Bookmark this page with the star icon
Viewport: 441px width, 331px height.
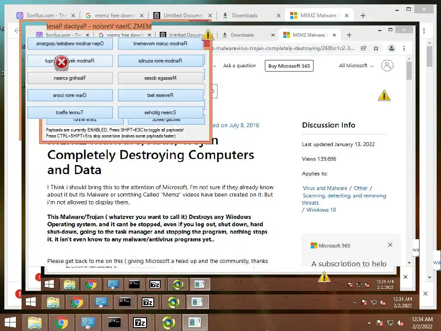[x=376, y=48]
